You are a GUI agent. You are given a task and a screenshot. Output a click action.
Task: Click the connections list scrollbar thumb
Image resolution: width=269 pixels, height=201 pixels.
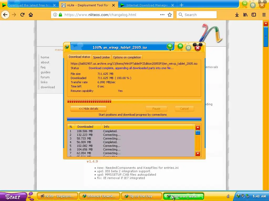(x=198, y=132)
